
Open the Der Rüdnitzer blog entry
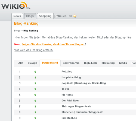(x=70, y=100)
